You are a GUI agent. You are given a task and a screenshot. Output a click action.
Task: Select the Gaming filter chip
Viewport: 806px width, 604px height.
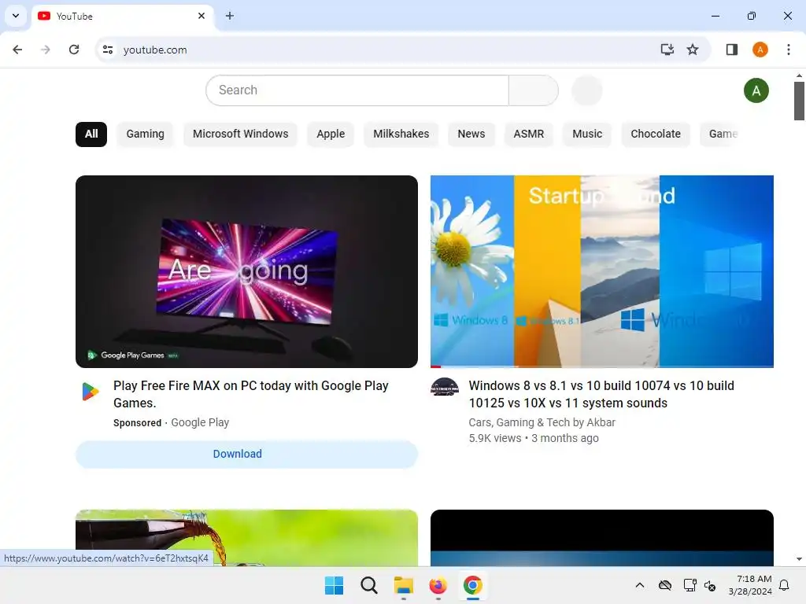[146, 134]
